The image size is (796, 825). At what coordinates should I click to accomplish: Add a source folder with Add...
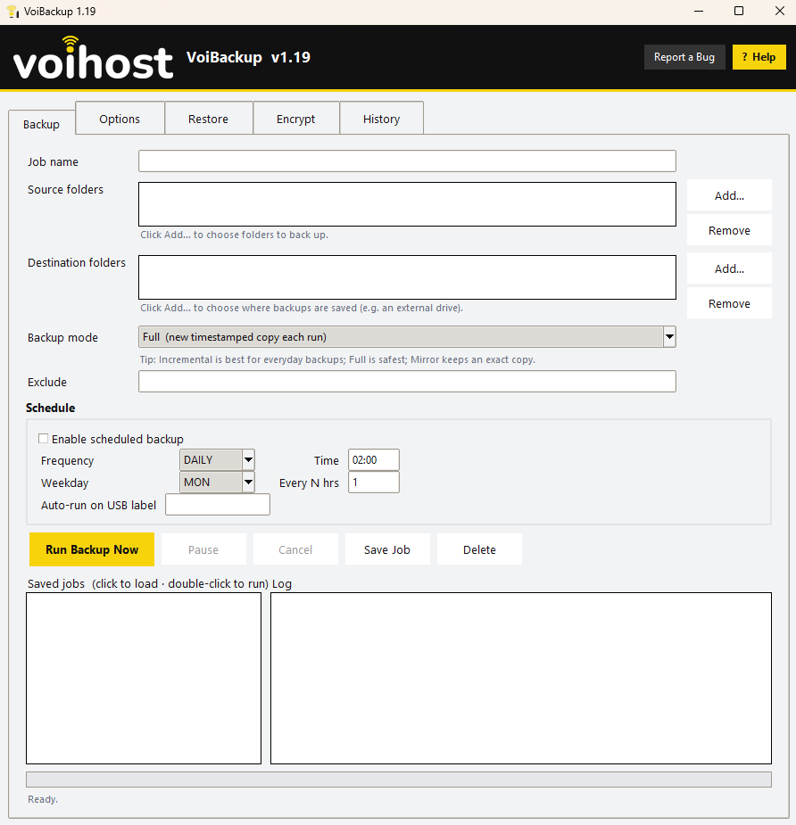click(729, 195)
